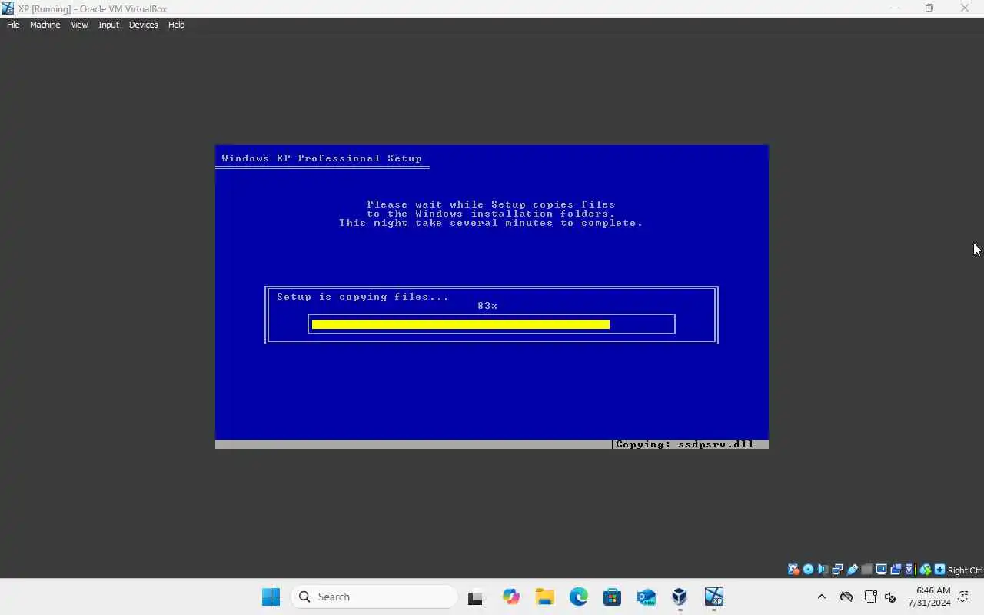Viewport: 984px width, 615px height.
Task: Open the clock showing 6:46 AM
Action: [x=929, y=597]
